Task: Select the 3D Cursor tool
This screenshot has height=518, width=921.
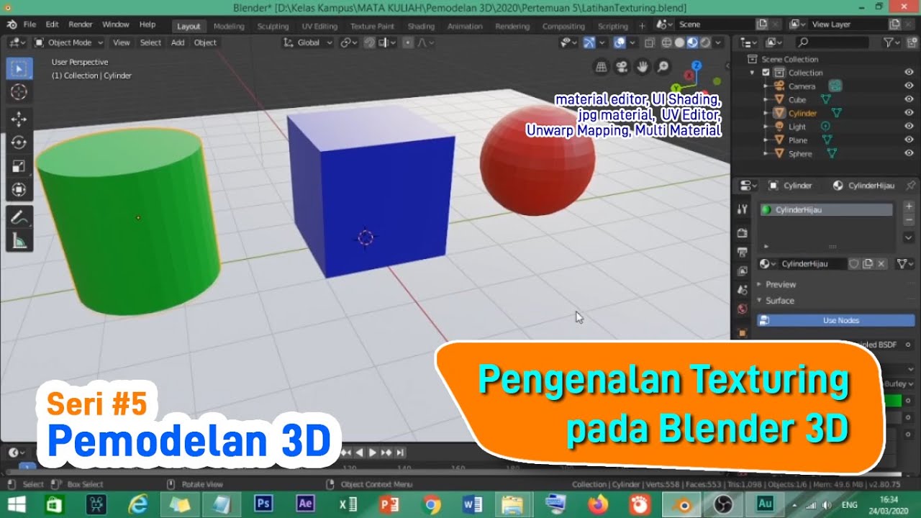Action: click(x=19, y=92)
